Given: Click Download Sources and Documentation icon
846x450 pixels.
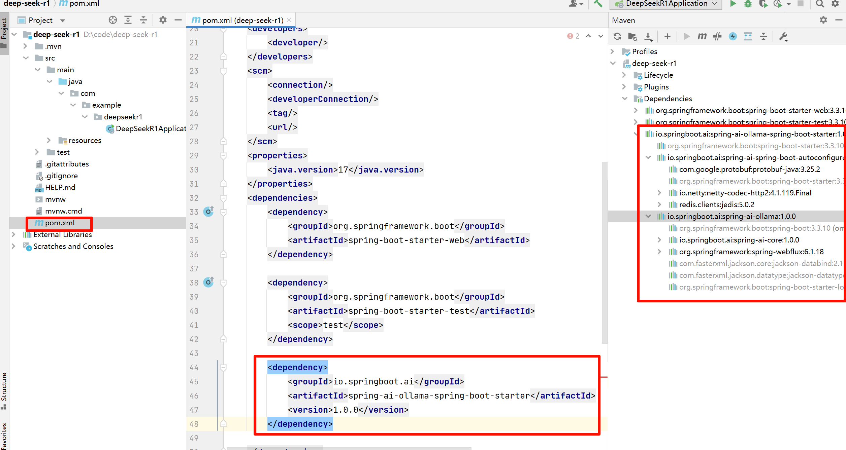Looking at the screenshot, I should 648,36.
